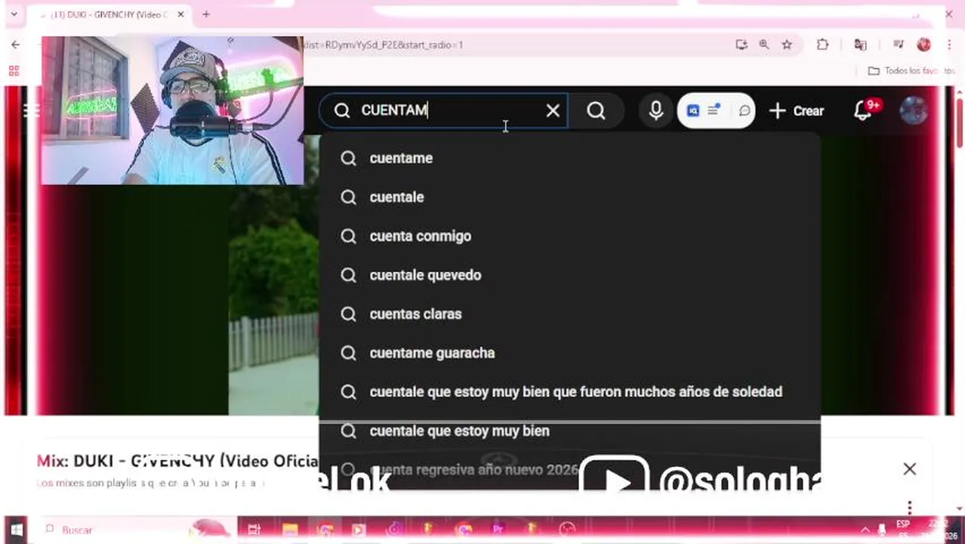
Task: Open Premiere Pro from the taskbar
Action: point(498,530)
